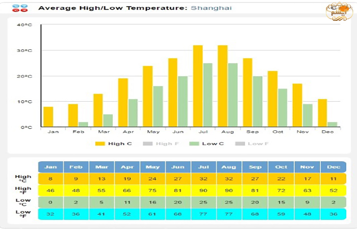Click the yellow July high temperature bar

(198, 86)
